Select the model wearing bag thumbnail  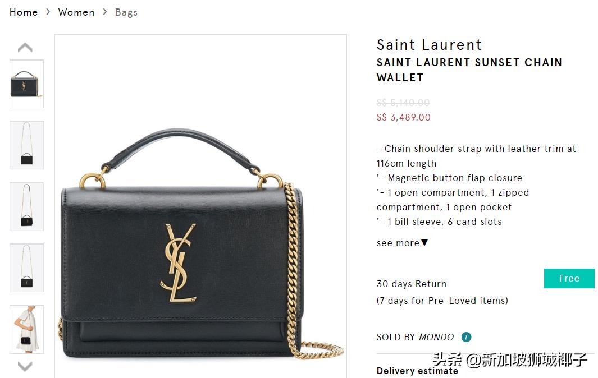[x=27, y=330]
